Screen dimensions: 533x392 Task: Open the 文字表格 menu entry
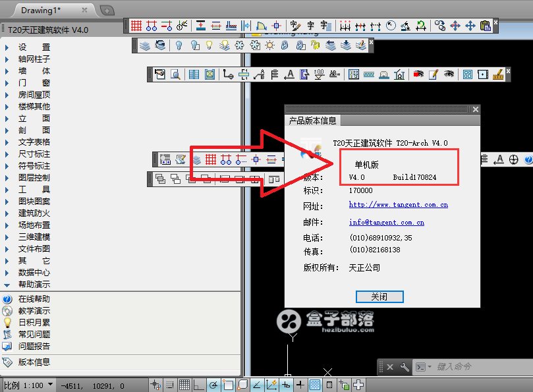tap(34, 142)
